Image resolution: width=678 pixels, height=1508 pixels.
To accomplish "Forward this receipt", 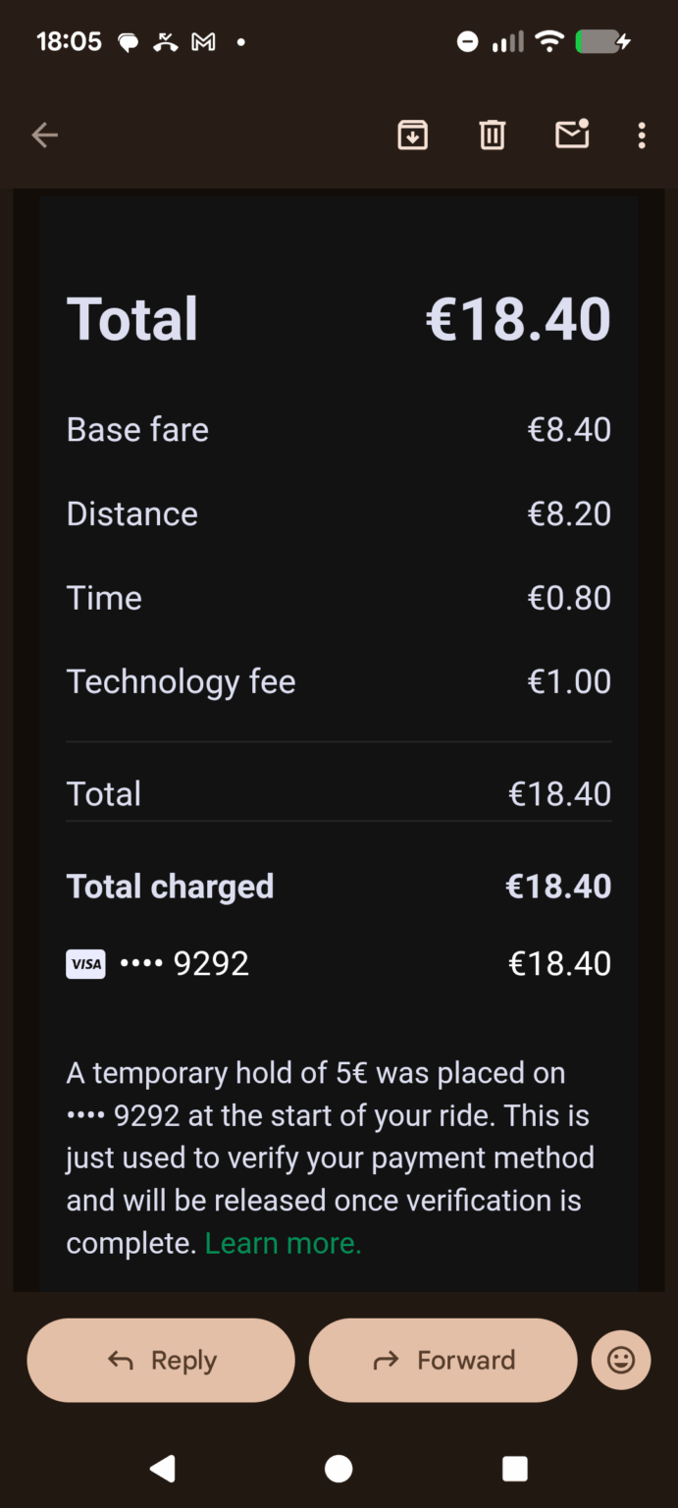I will pos(443,1360).
